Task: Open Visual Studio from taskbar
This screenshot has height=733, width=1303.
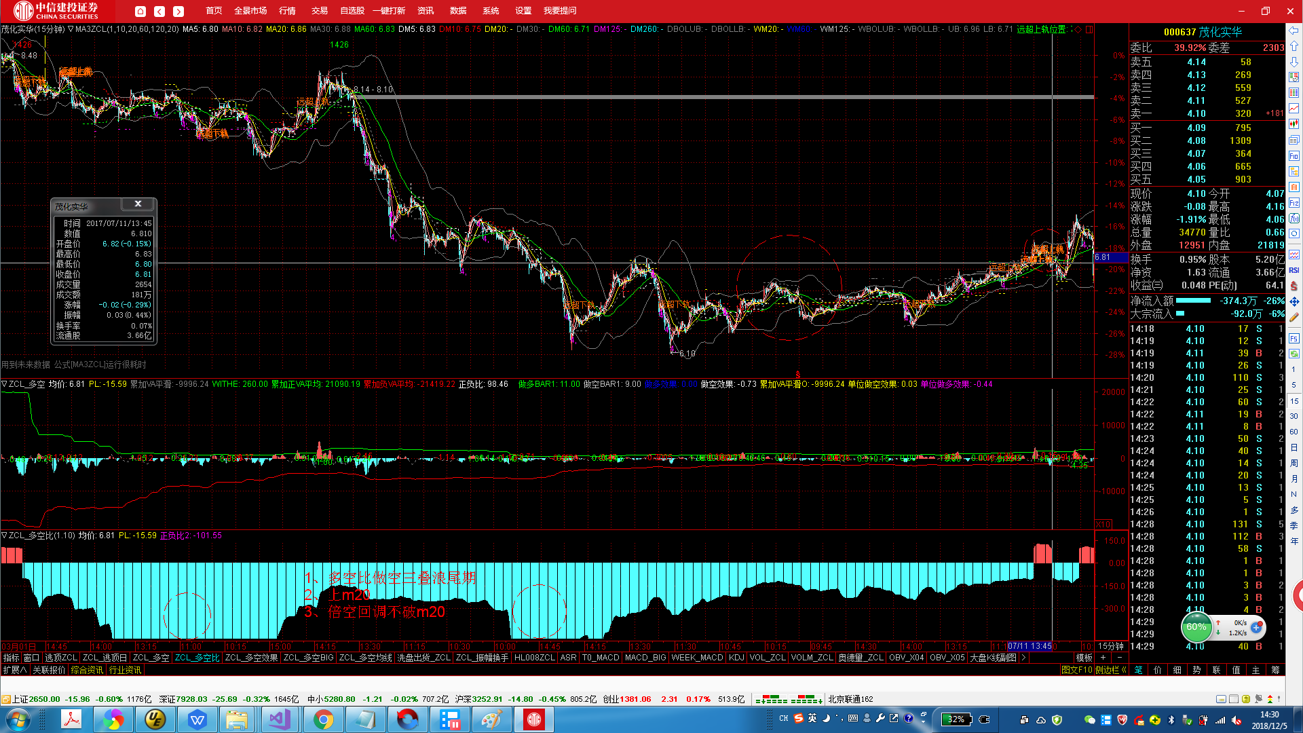Action: tap(279, 719)
